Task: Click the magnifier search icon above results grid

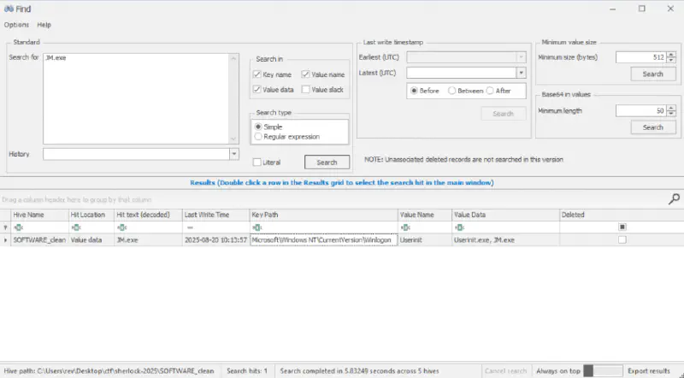Action: click(674, 198)
